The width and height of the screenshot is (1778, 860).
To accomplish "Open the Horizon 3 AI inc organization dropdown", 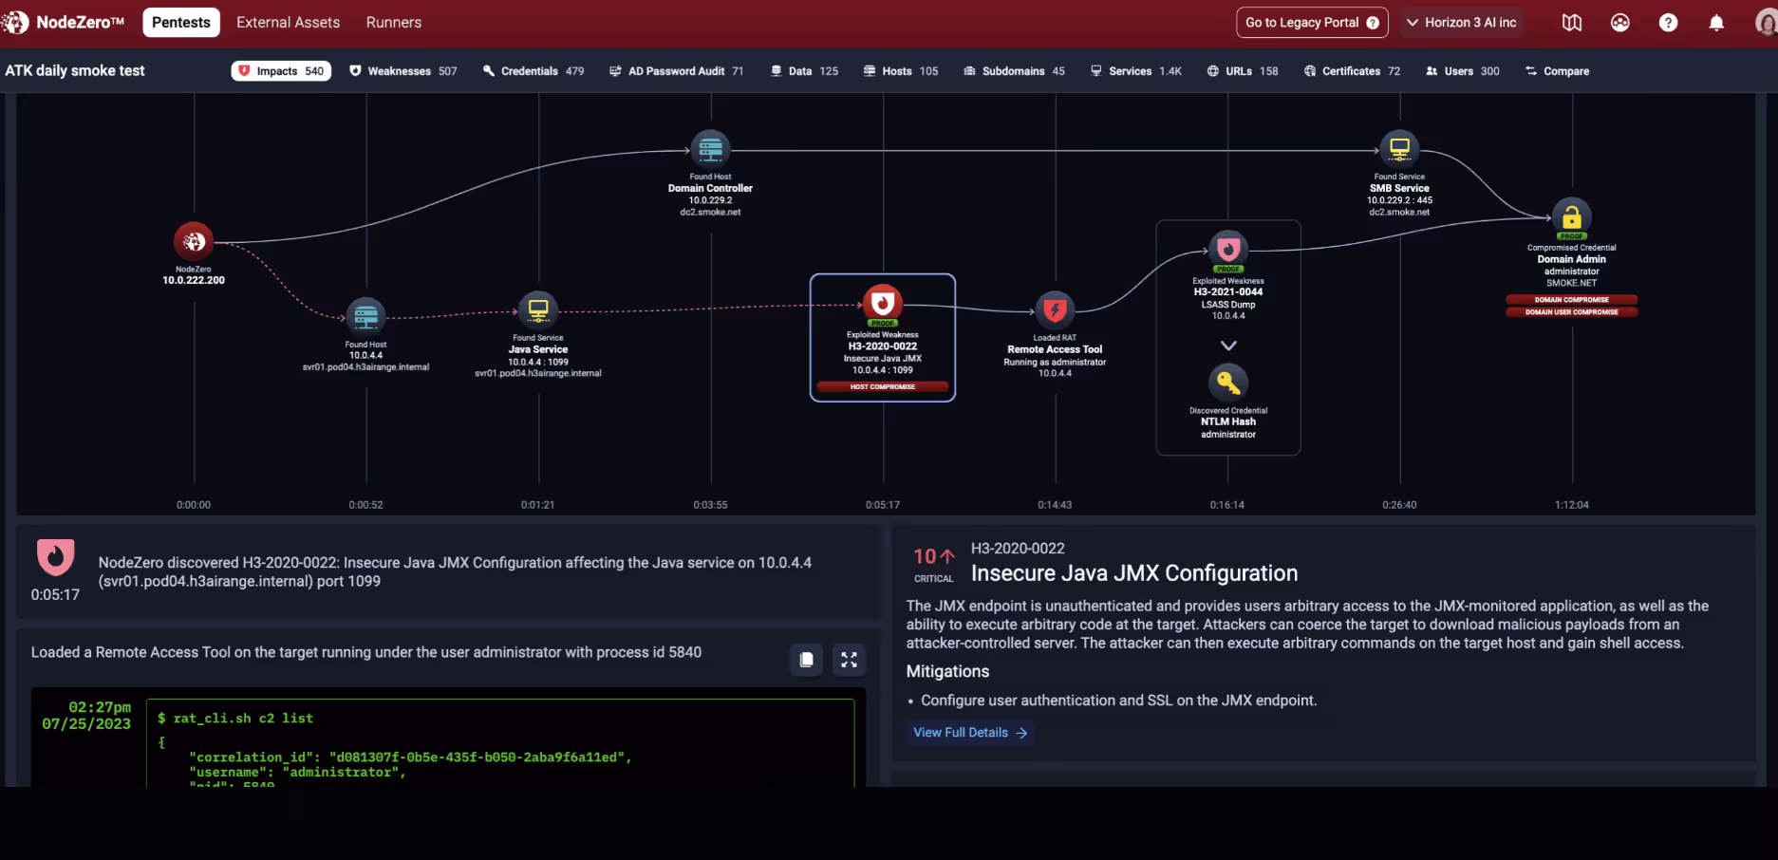I will [x=1461, y=22].
